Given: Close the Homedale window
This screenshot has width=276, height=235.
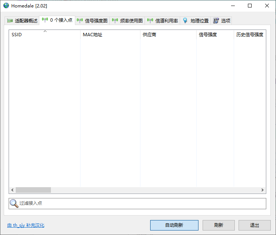Looking at the screenshot, I should tap(267, 6).
